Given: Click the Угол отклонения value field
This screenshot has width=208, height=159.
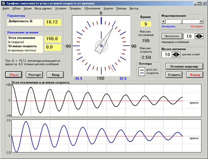Looking at the screenshot, I should coord(53,39).
